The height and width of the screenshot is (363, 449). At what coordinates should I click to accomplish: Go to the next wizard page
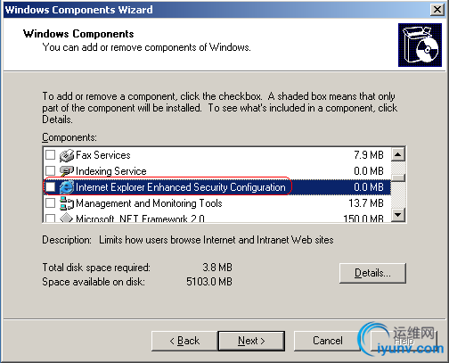click(251, 341)
